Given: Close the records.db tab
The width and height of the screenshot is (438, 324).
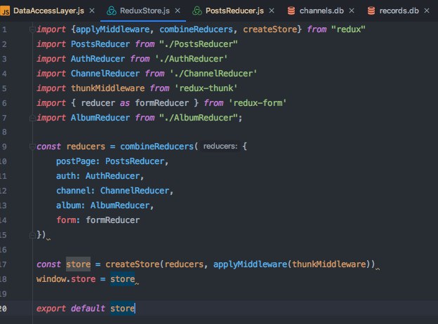Looking at the screenshot, I should (427, 11).
